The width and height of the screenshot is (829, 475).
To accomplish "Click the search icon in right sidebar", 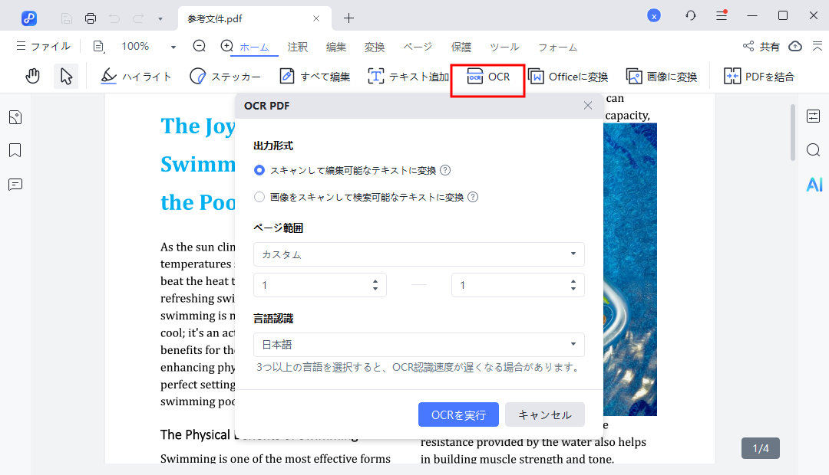I will pos(814,150).
